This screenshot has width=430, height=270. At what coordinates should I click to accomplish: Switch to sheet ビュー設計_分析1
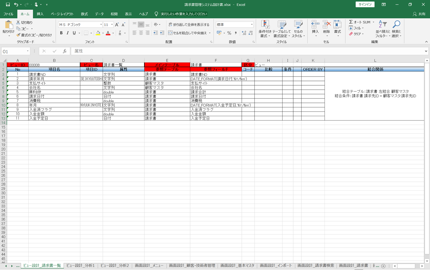tap(80, 266)
